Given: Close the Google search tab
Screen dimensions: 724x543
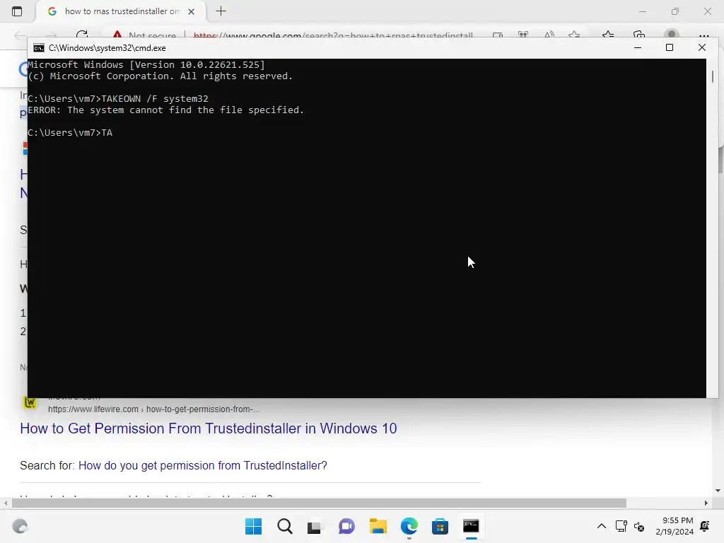Looking at the screenshot, I should 191,11.
